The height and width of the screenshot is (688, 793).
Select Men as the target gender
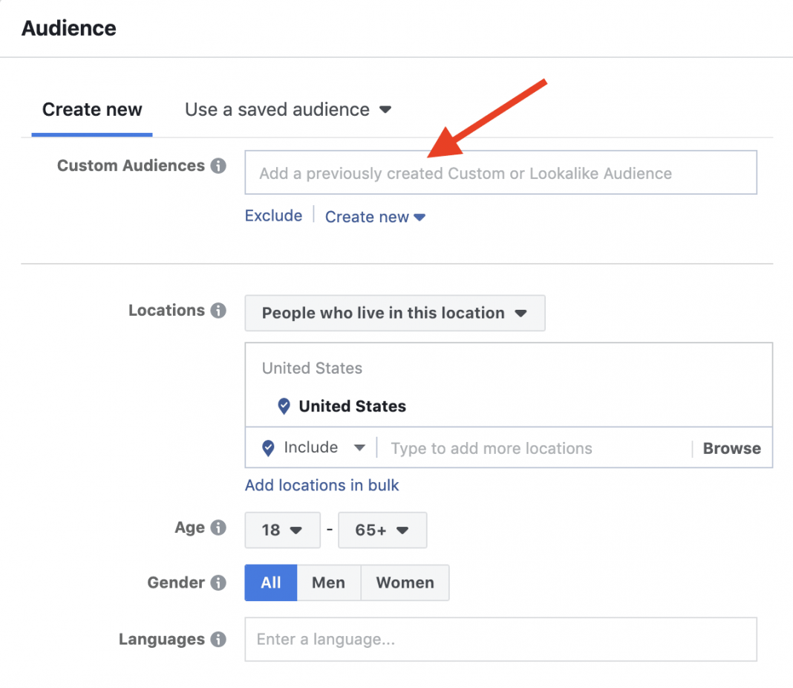coord(328,582)
